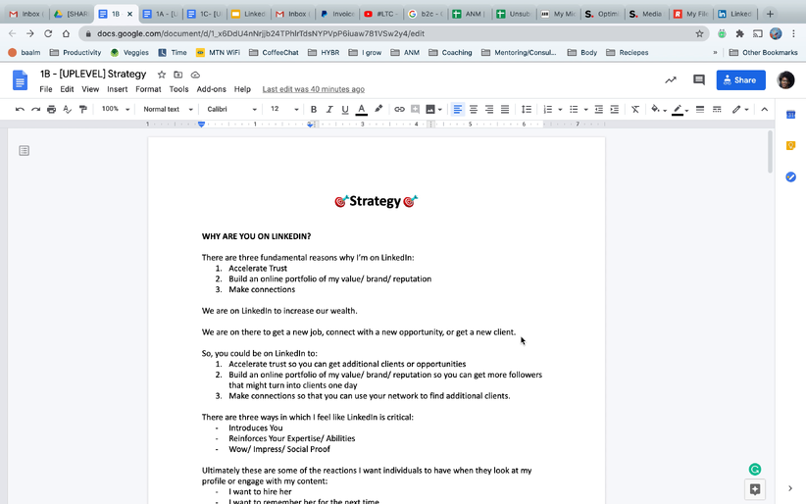Check the cloud document status icon
This screenshot has width=806, height=504.
click(195, 75)
